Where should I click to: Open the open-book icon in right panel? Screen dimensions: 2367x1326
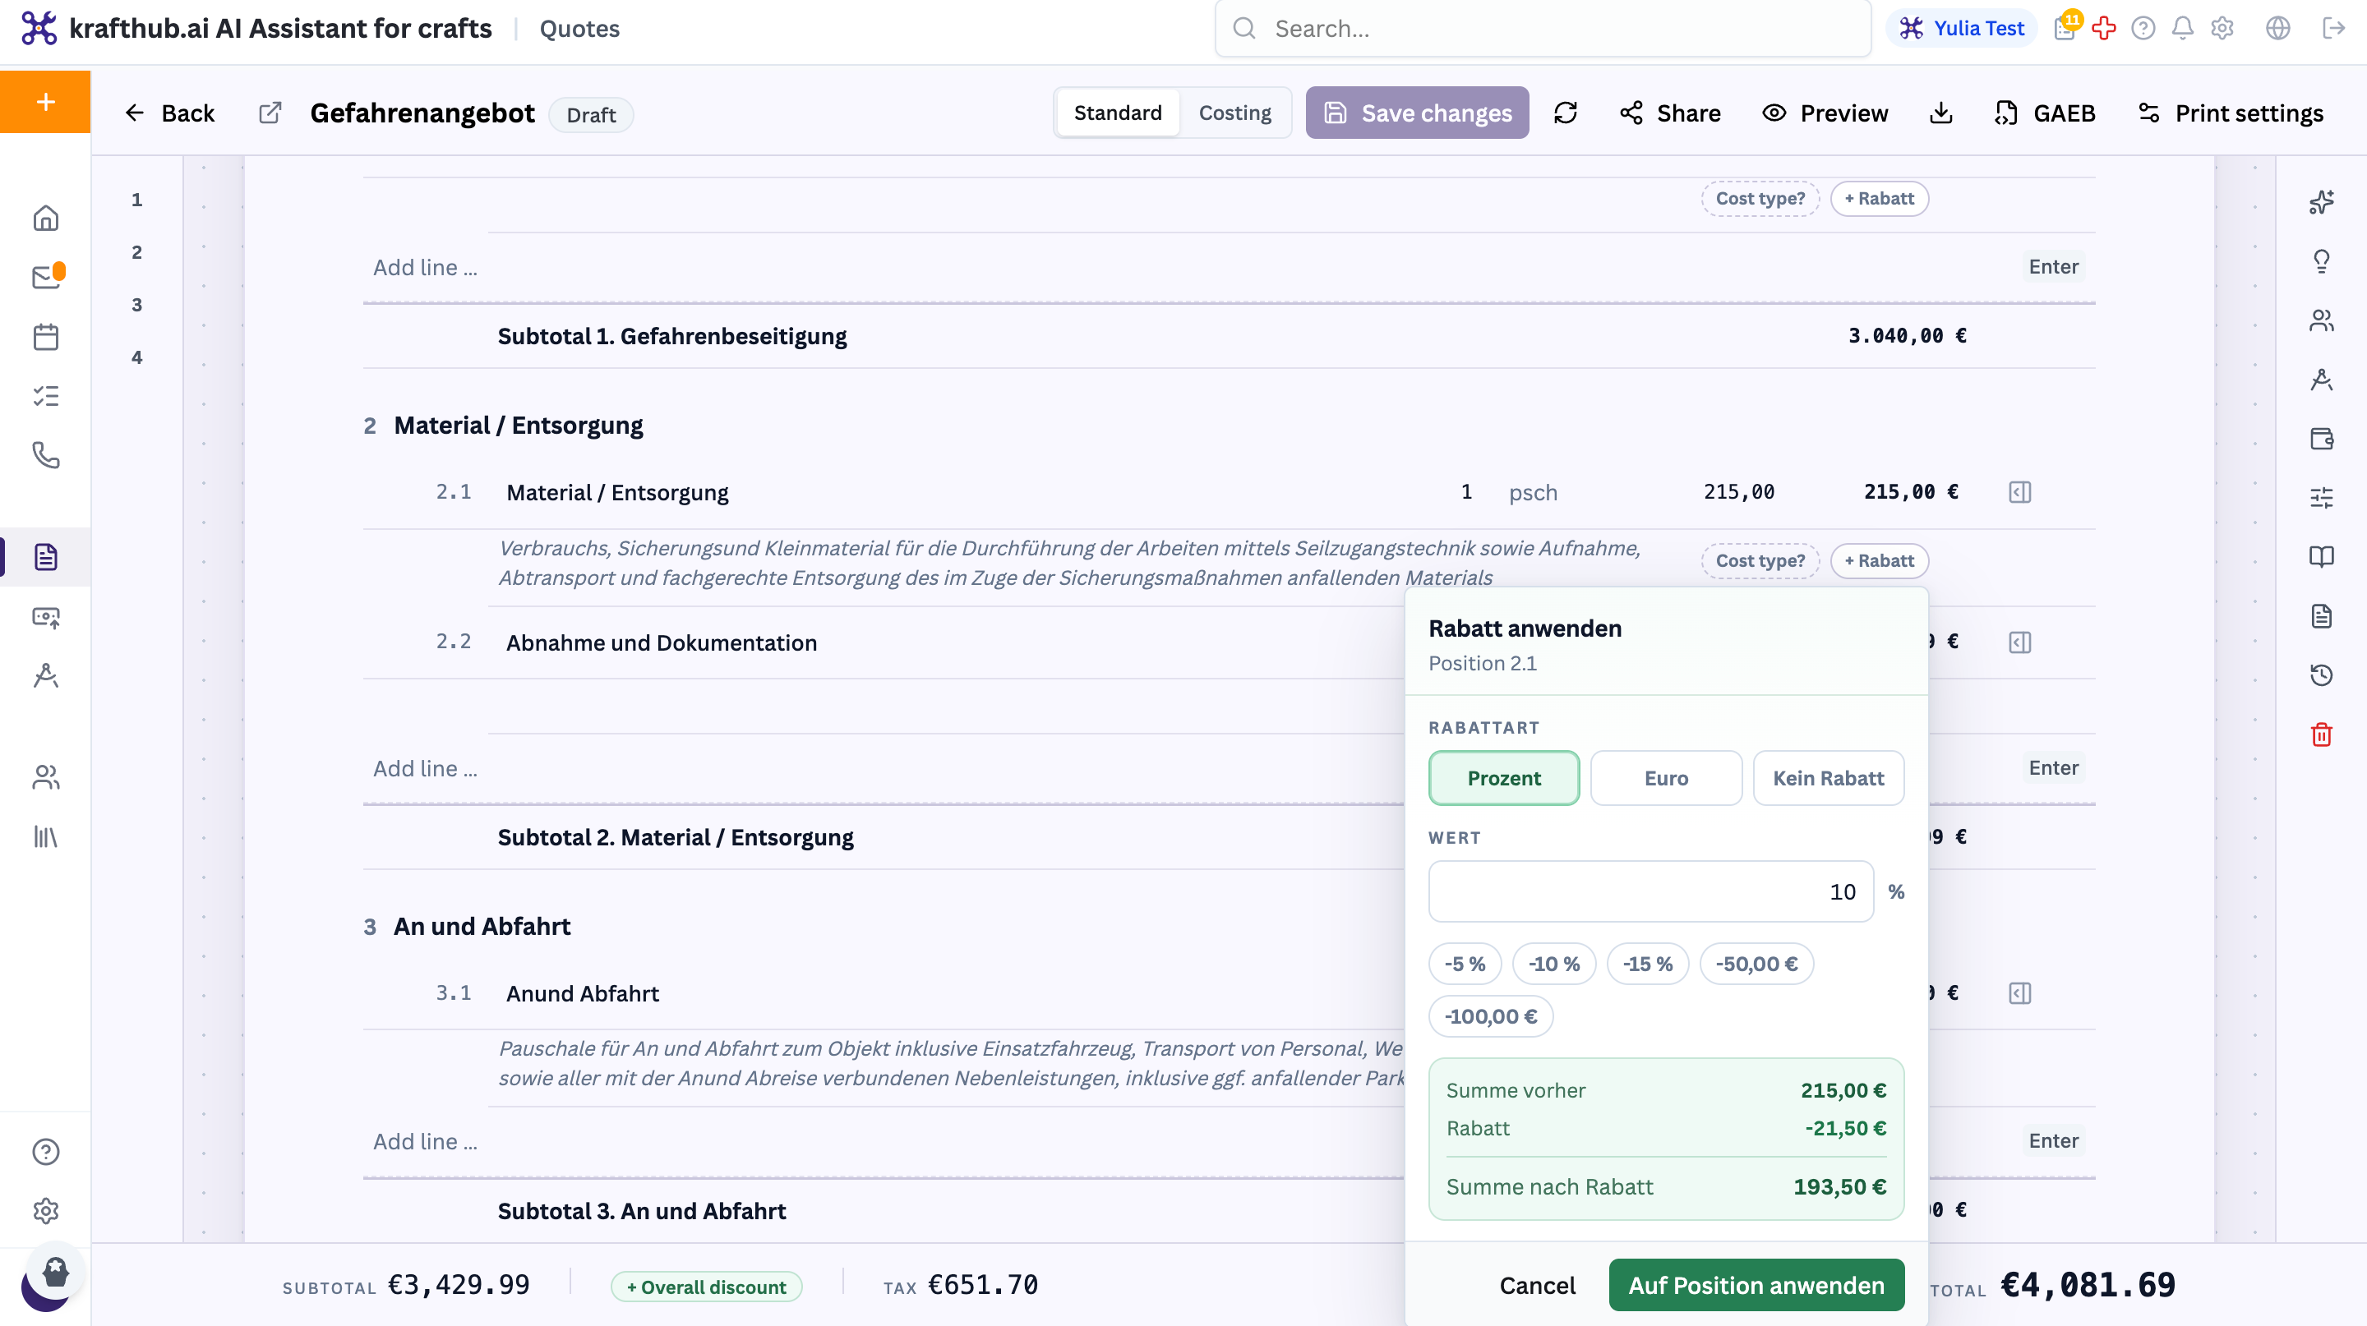pyautogui.click(x=2321, y=556)
